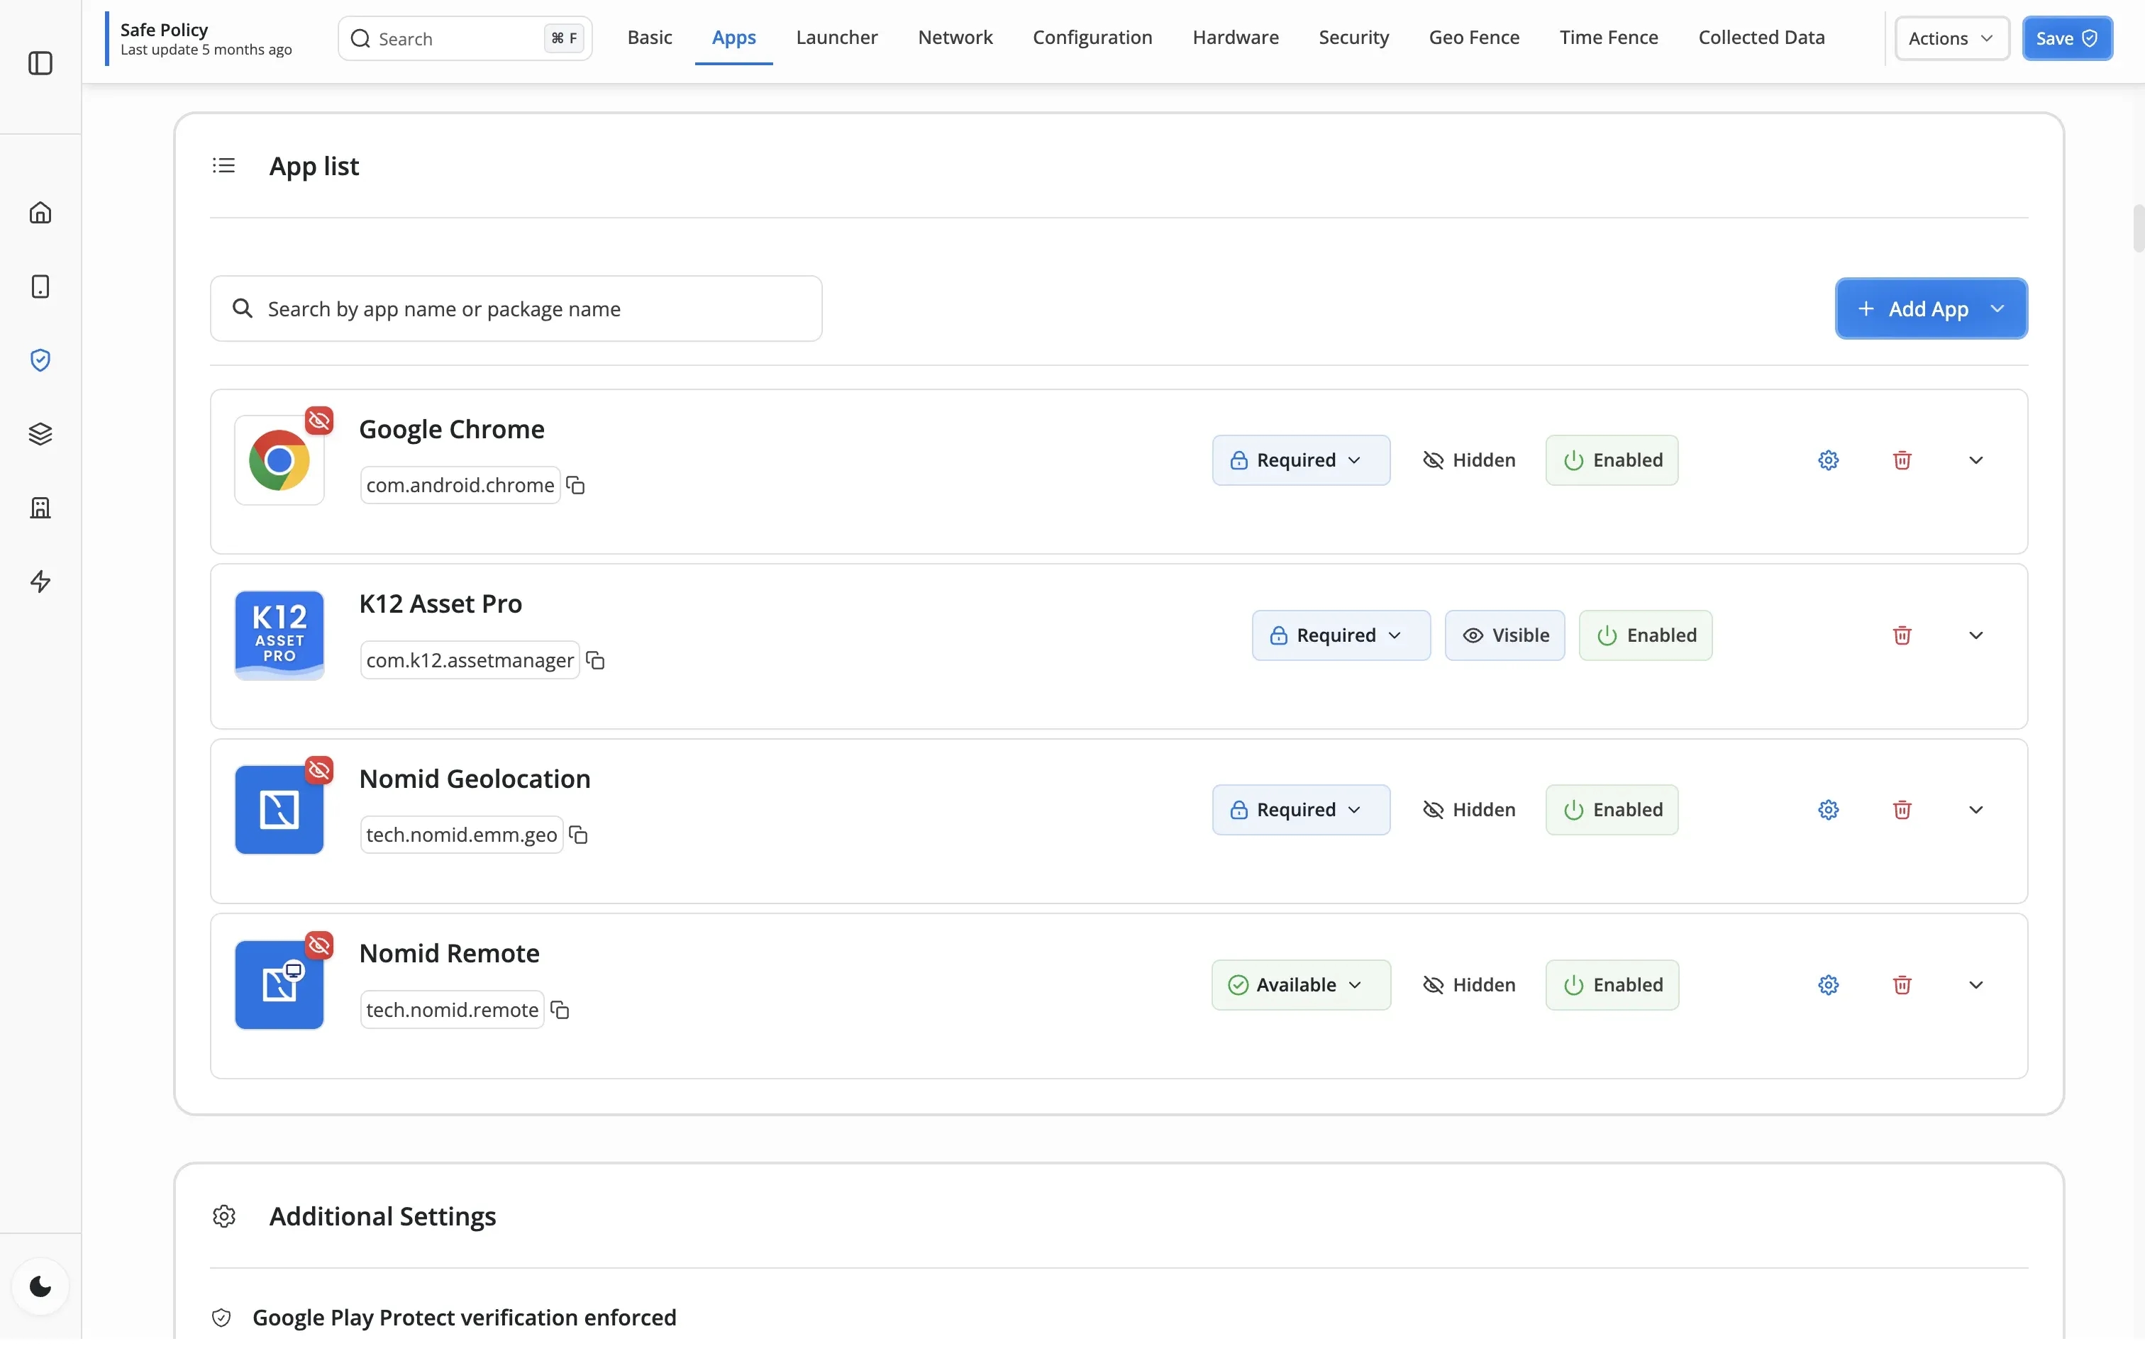Toggle K12 Asset Pro Visible state

[1504, 637]
